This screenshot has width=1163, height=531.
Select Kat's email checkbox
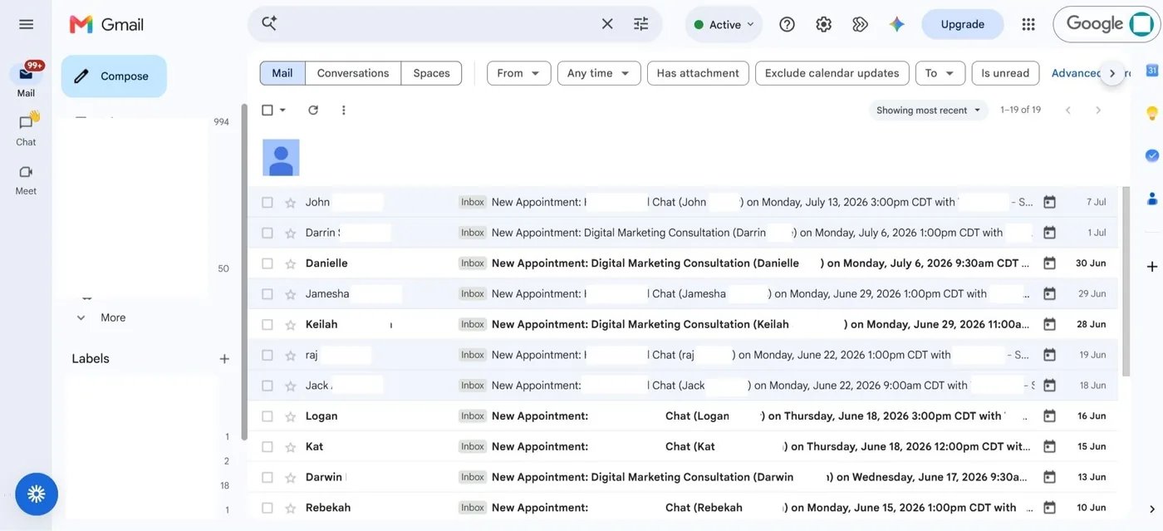(267, 447)
